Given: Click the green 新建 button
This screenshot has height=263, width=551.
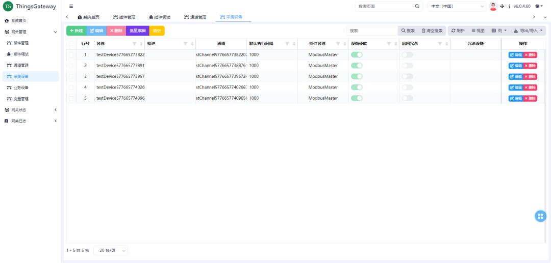Looking at the screenshot, I should tap(76, 31).
